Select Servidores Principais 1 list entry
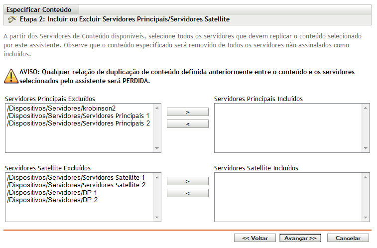This screenshot has width=377, height=248. tap(78, 116)
